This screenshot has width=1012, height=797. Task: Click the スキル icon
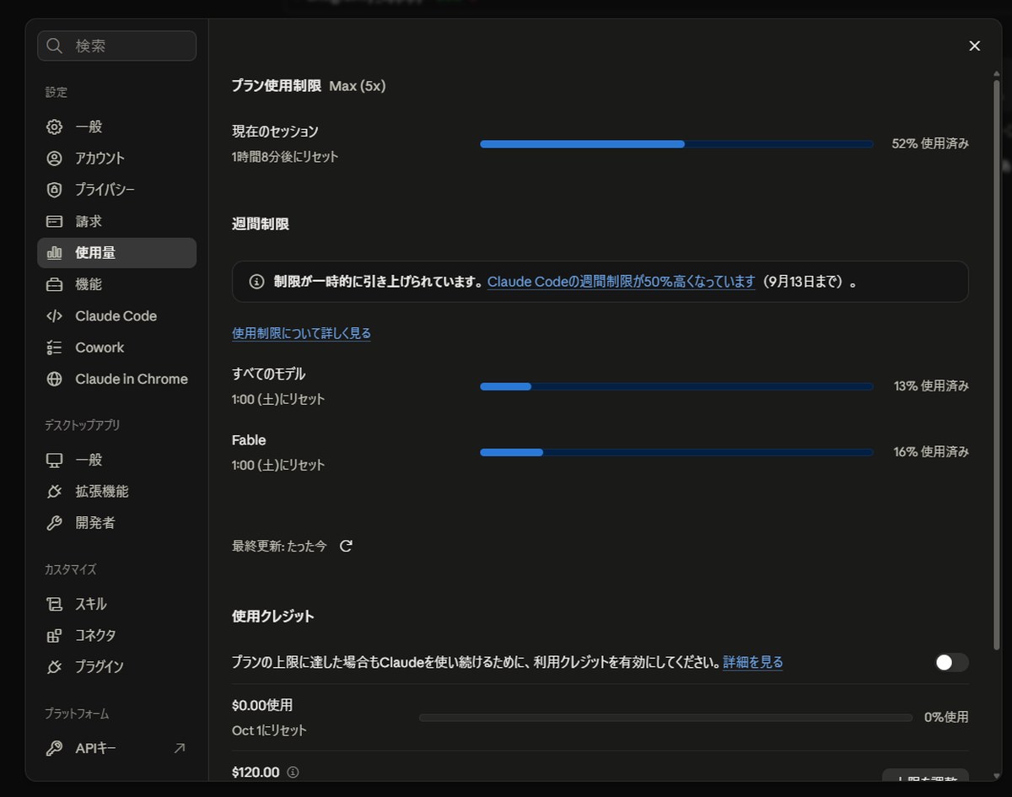coord(55,604)
